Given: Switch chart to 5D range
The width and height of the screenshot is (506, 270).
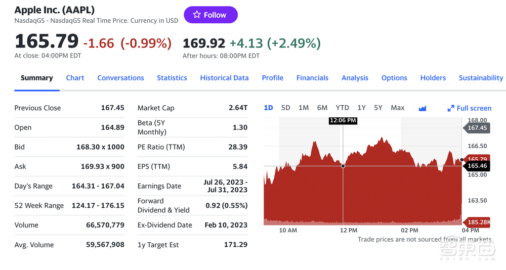Looking at the screenshot, I should point(285,108).
